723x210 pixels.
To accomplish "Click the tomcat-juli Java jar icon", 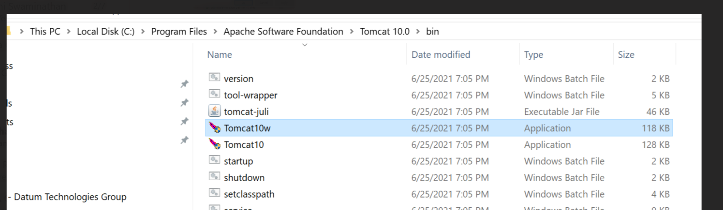I will tap(214, 111).
